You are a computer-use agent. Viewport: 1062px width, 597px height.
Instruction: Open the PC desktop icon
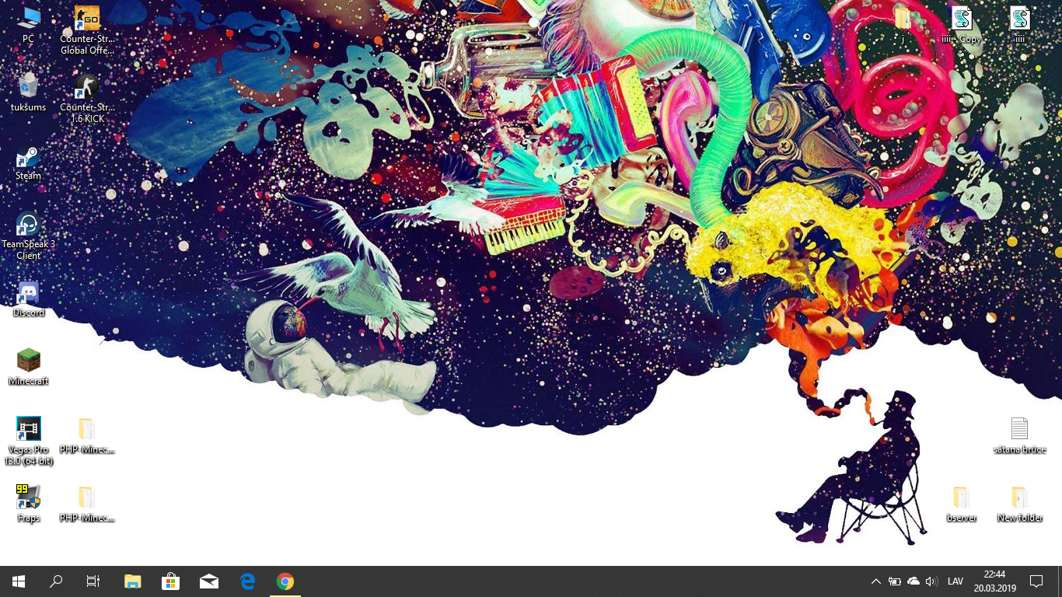pyautogui.click(x=29, y=24)
